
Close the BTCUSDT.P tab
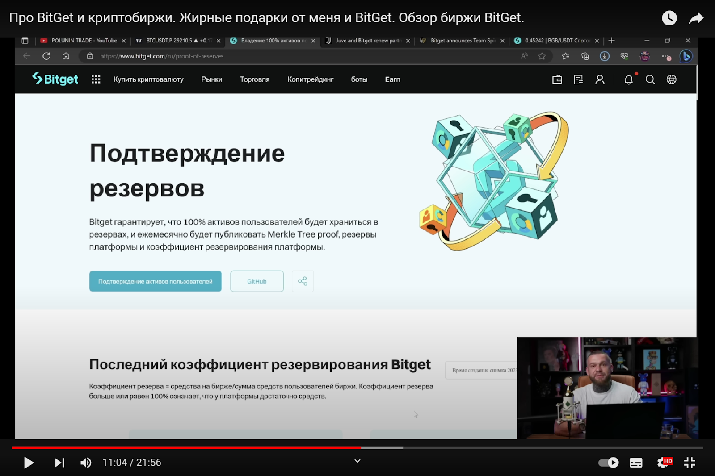[x=219, y=41]
